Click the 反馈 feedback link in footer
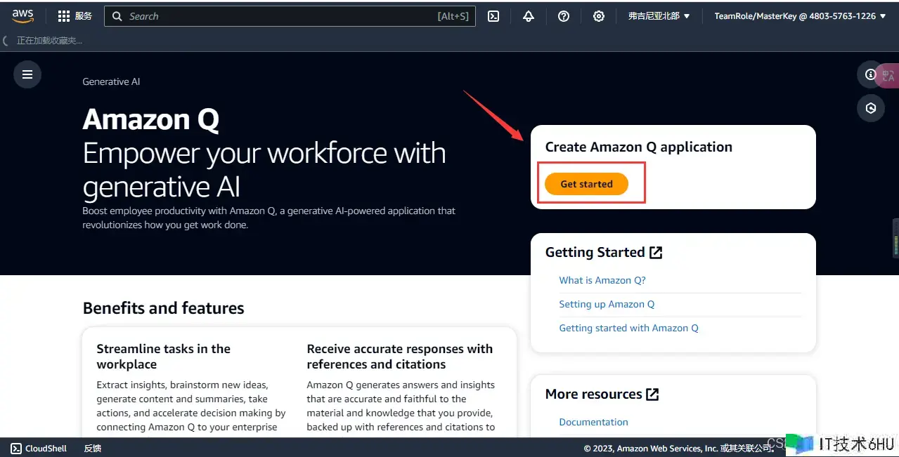This screenshot has height=457, width=899. pyautogui.click(x=93, y=448)
